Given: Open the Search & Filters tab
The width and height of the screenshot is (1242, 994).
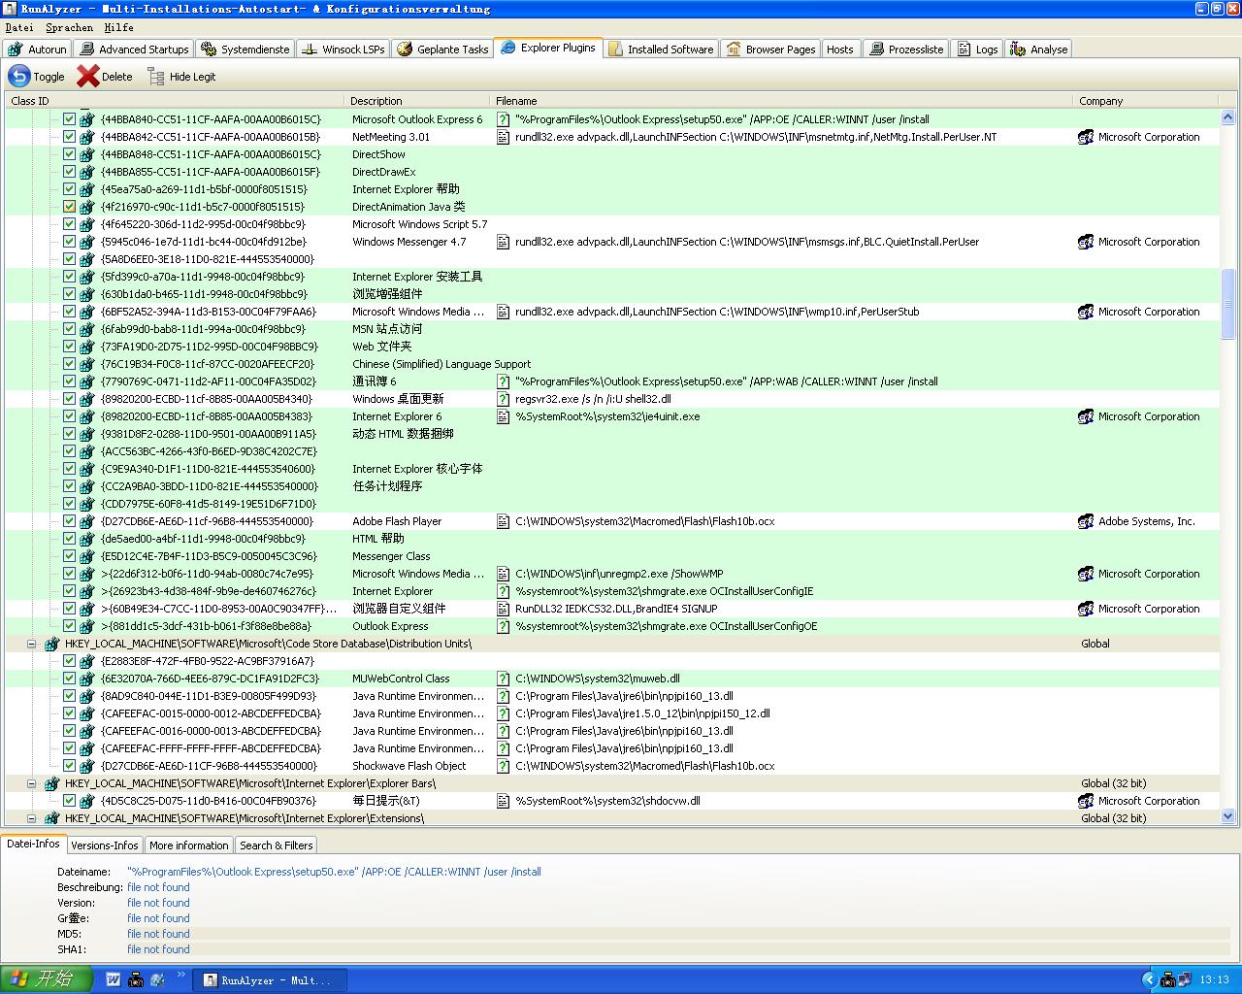Looking at the screenshot, I should (277, 845).
